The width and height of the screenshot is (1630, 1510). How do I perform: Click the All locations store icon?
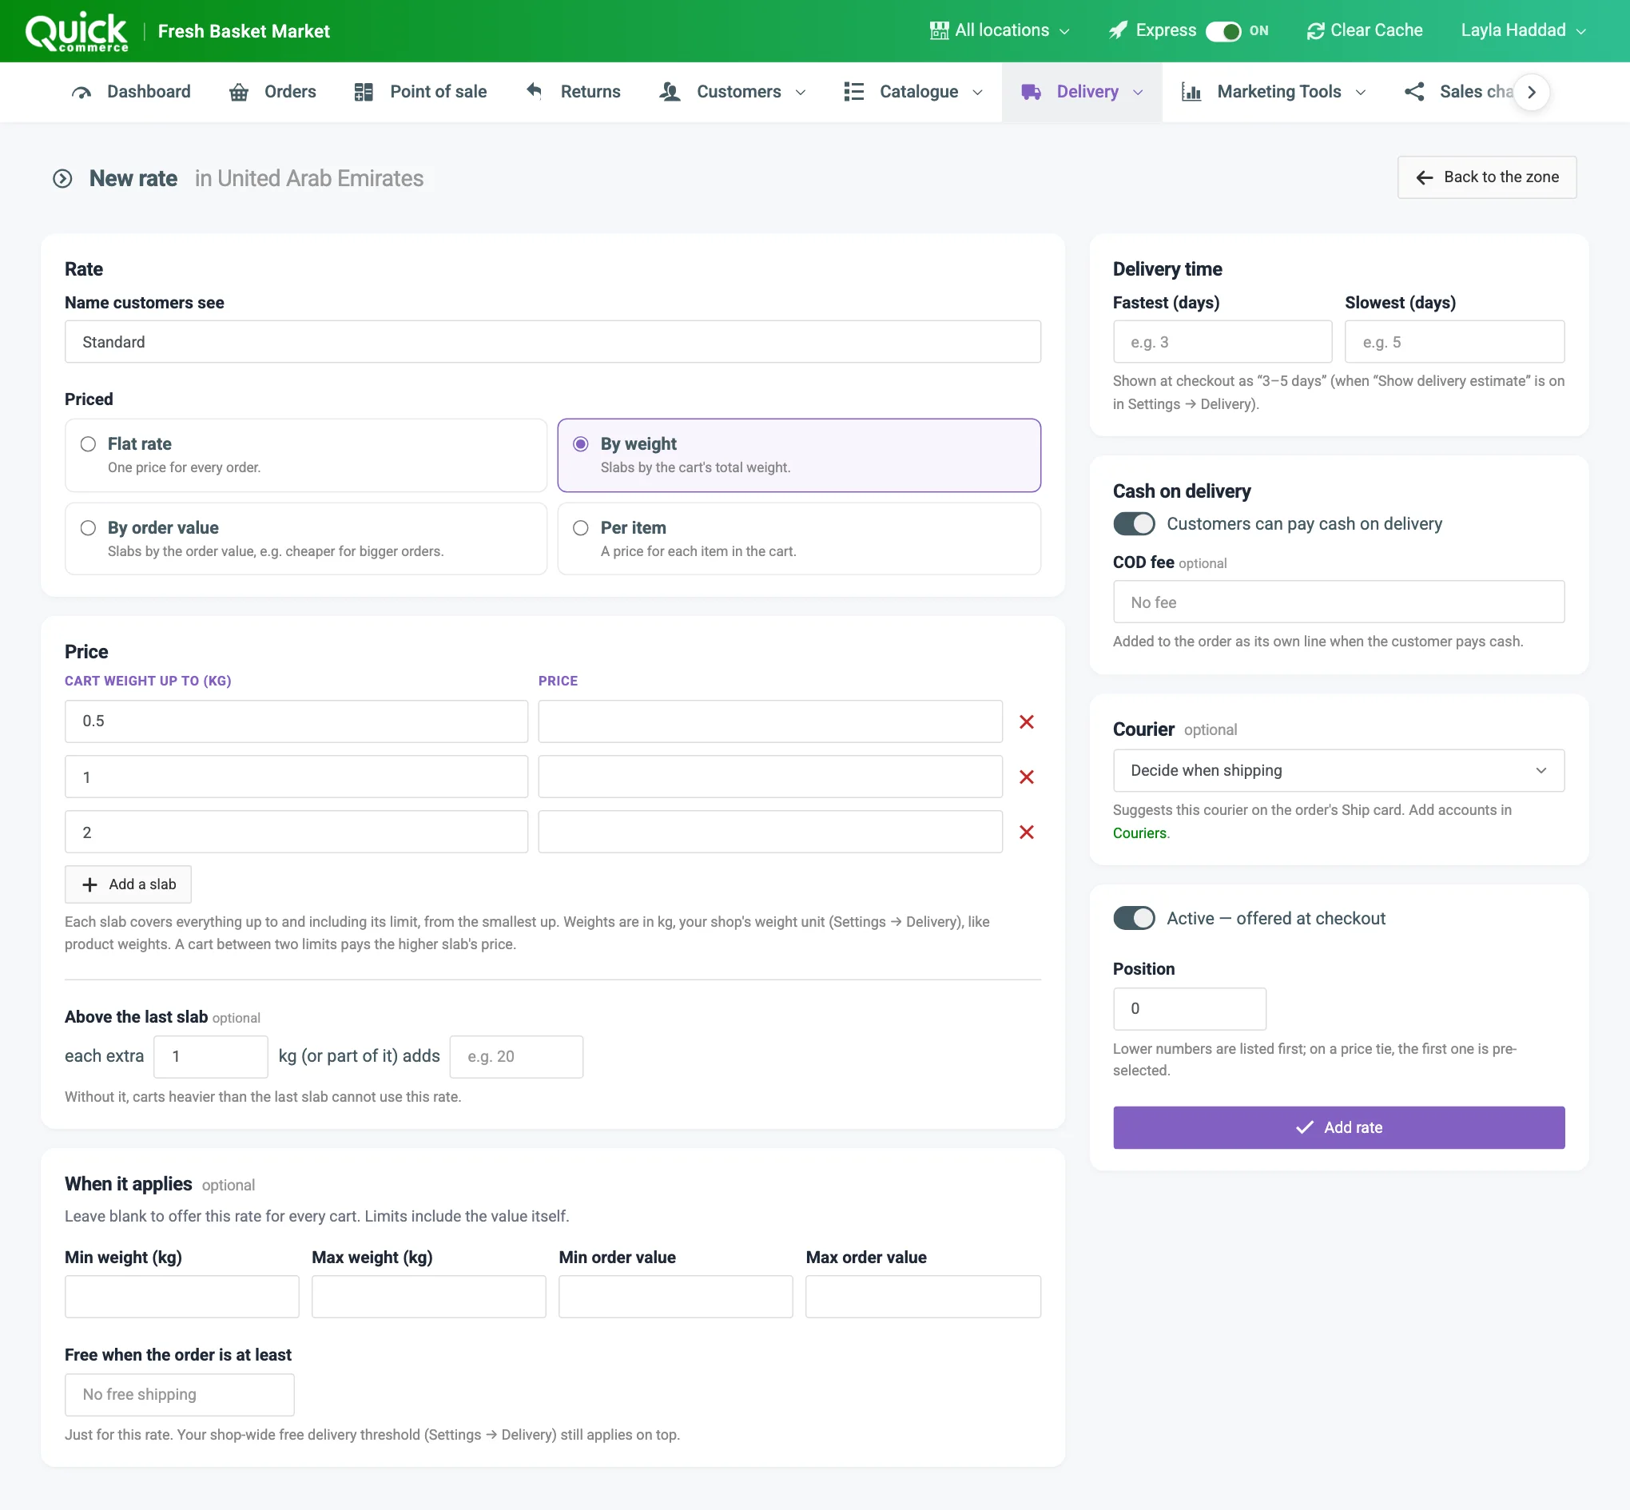tap(939, 31)
